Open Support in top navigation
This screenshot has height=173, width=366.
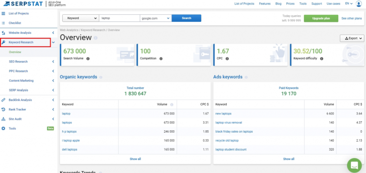tap(316, 4)
